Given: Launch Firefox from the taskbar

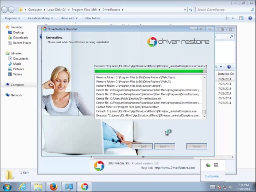Looking at the screenshot, I should coord(54,187).
